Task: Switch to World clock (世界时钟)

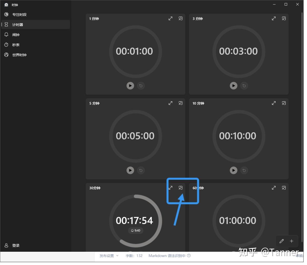Action: [36, 55]
